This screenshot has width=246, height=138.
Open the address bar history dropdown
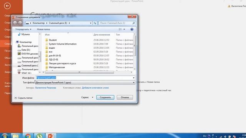click(x=91, y=23)
